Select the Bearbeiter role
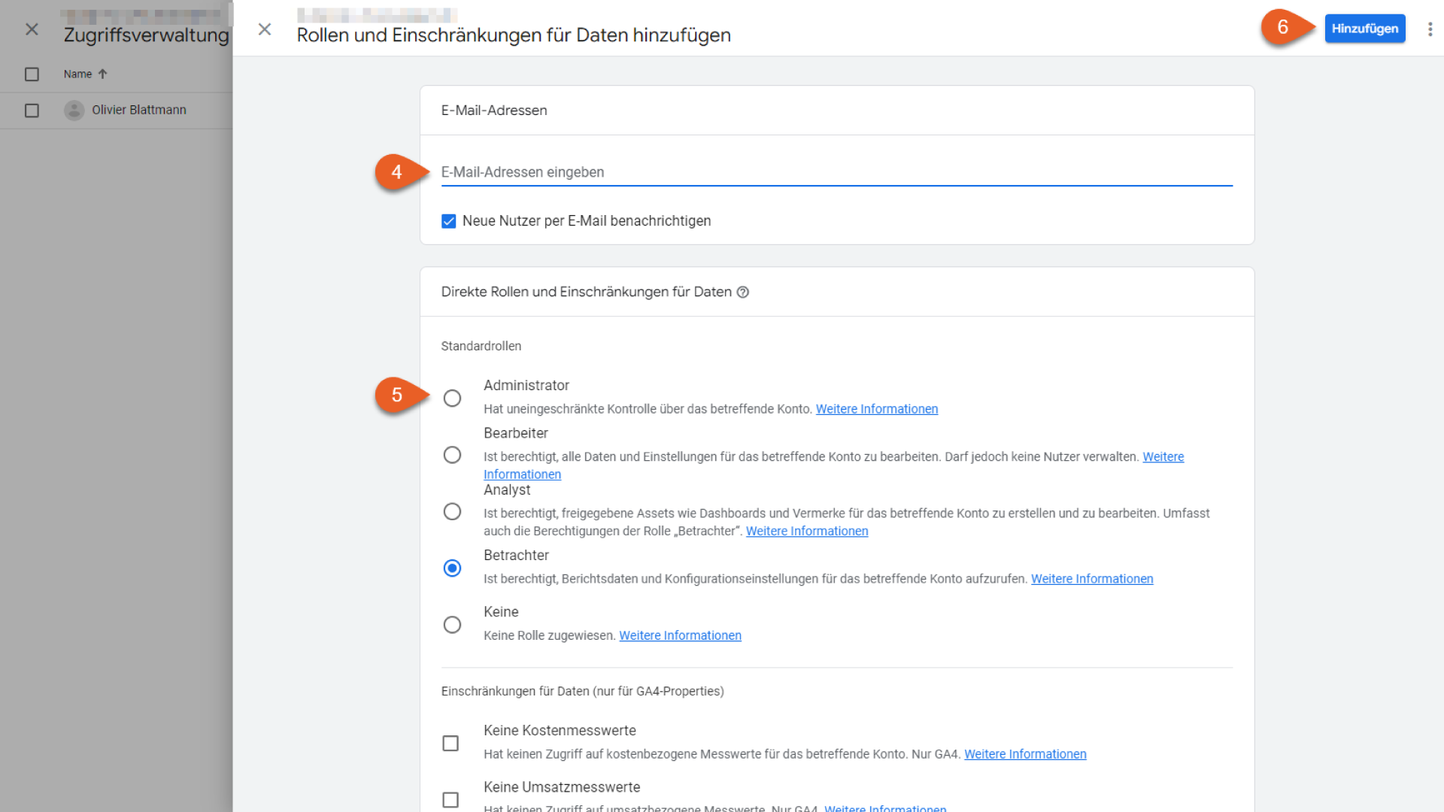Image resolution: width=1444 pixels, height=812 pixels. tap(452, 455)
